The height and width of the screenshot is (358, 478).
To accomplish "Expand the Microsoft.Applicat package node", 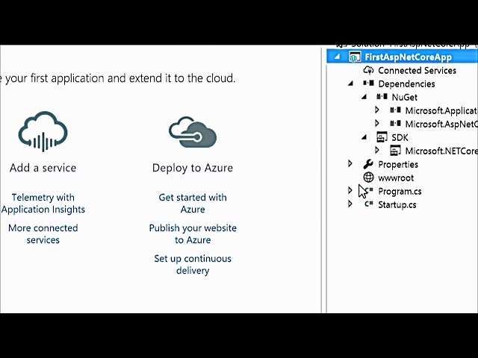I will coord(377,110).
